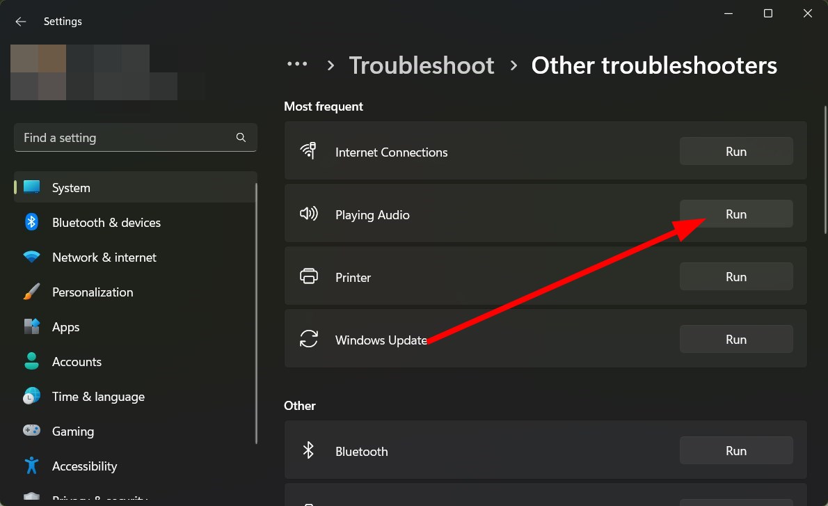Expand the breadcrumb ellipsis menu
The height and width of the screenshot is (506, 828).
(x=297, y=65)
